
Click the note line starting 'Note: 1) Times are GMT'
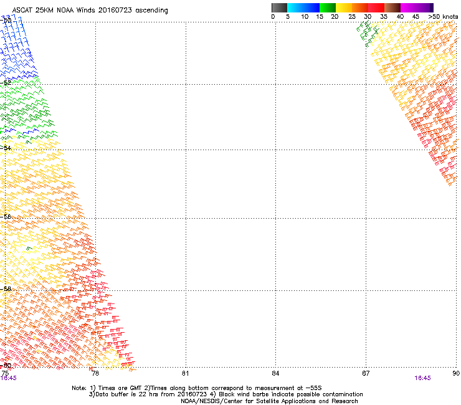tap(197, 388)
